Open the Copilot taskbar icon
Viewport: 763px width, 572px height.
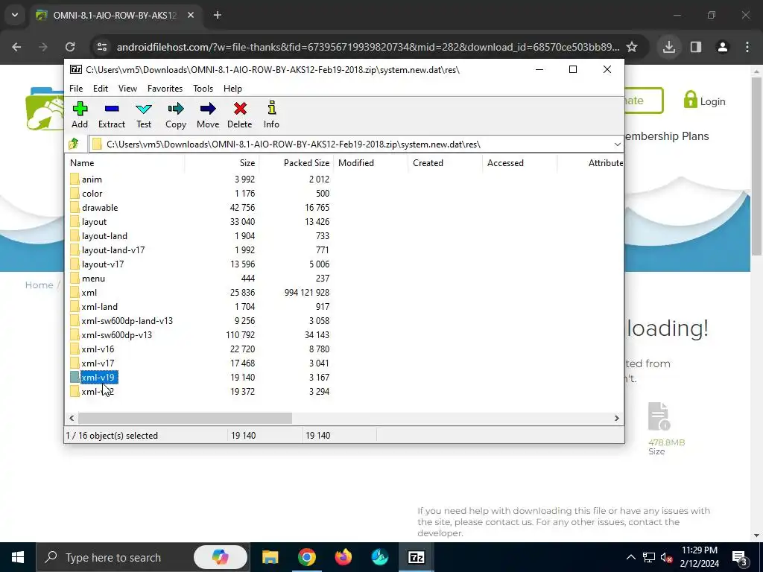[220, 557]
